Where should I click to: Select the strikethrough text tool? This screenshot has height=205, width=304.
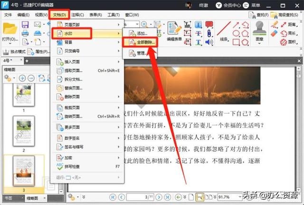[198, 33]
